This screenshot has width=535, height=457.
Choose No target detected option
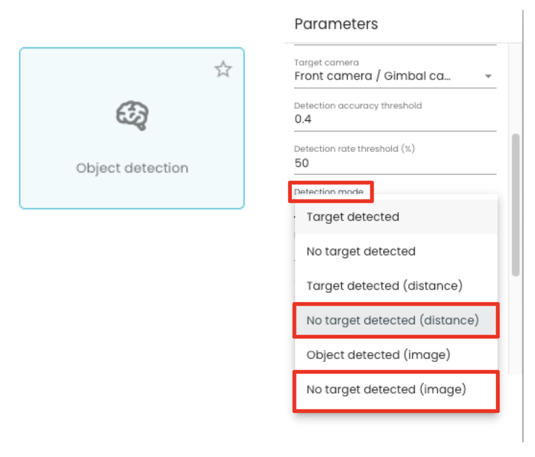coord(396,251)
